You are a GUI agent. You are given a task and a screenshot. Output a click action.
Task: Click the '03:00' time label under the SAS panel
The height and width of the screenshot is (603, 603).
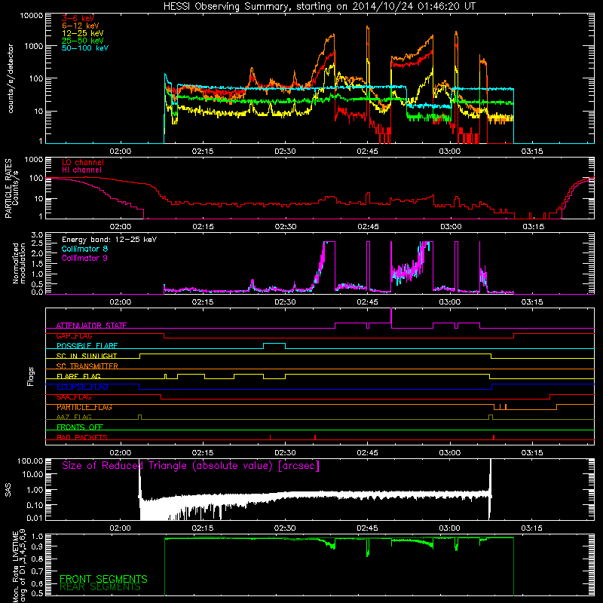449,528
